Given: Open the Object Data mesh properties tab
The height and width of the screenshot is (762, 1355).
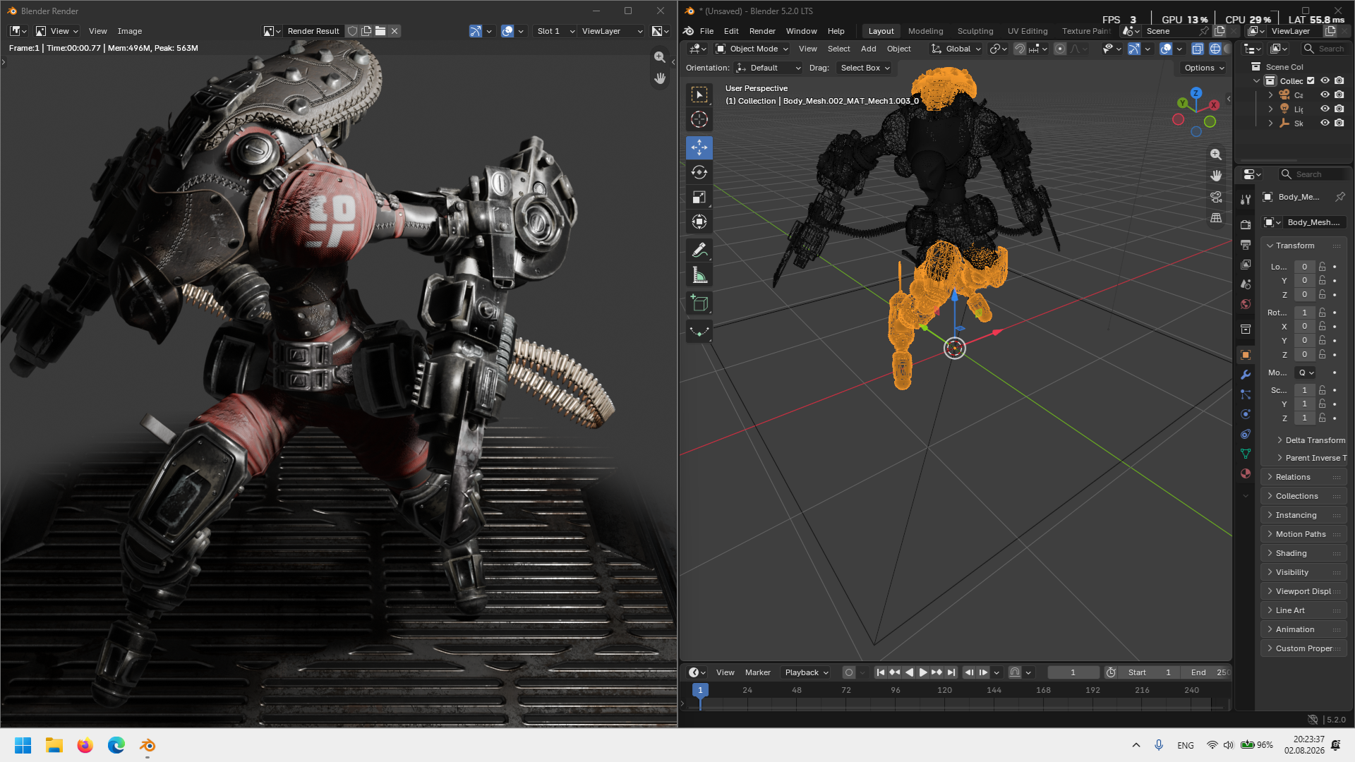Looking at the screenshot, I should (x=1246, y=454).
